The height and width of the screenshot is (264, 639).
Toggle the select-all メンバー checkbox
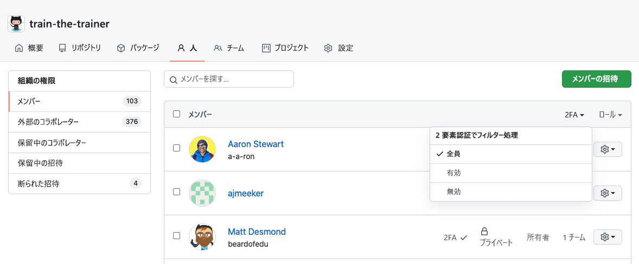pyautogui.click(x=176, y=114)
